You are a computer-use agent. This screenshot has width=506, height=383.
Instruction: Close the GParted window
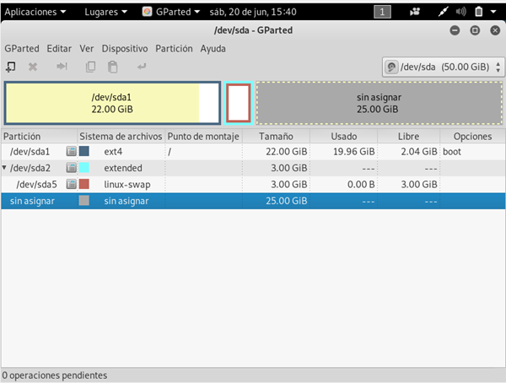[x=495, y=30]
